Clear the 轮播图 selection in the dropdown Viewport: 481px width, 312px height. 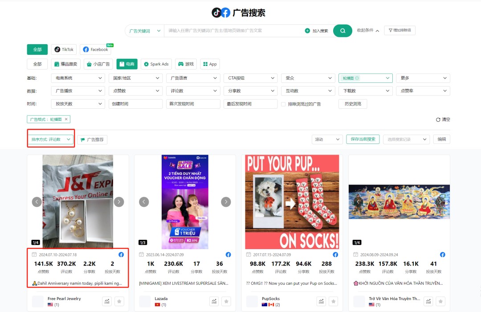click(x=357, y=78)
